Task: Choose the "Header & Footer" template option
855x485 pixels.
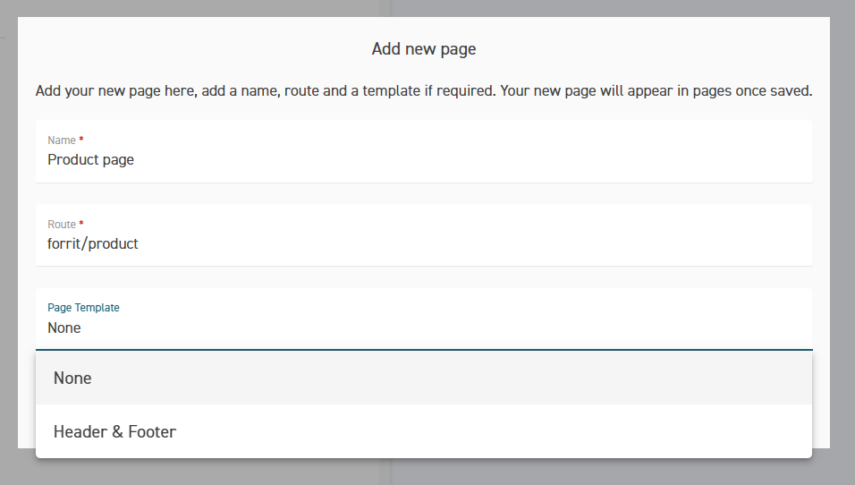Action: 424,431
